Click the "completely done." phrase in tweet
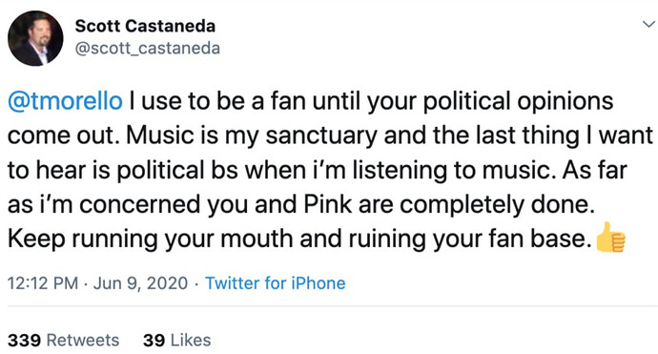 pos(497,205)
